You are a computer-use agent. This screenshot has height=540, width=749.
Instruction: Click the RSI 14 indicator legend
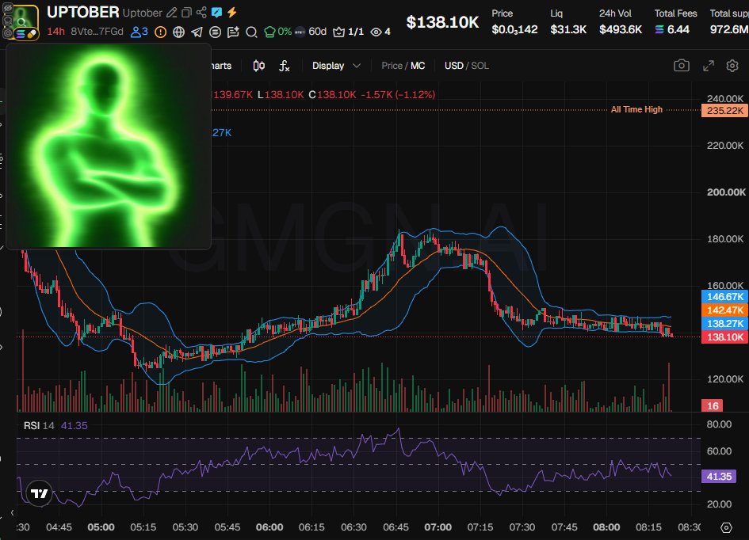click(x=55, y=425)
